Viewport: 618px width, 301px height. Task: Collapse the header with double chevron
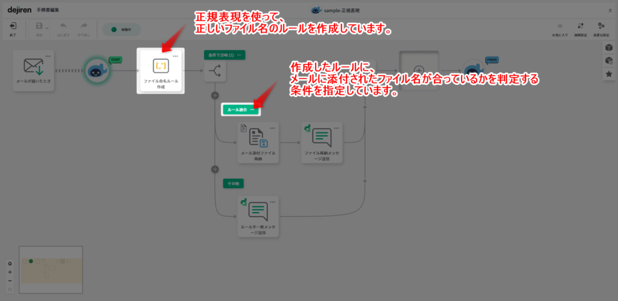(x=611, y=10)
